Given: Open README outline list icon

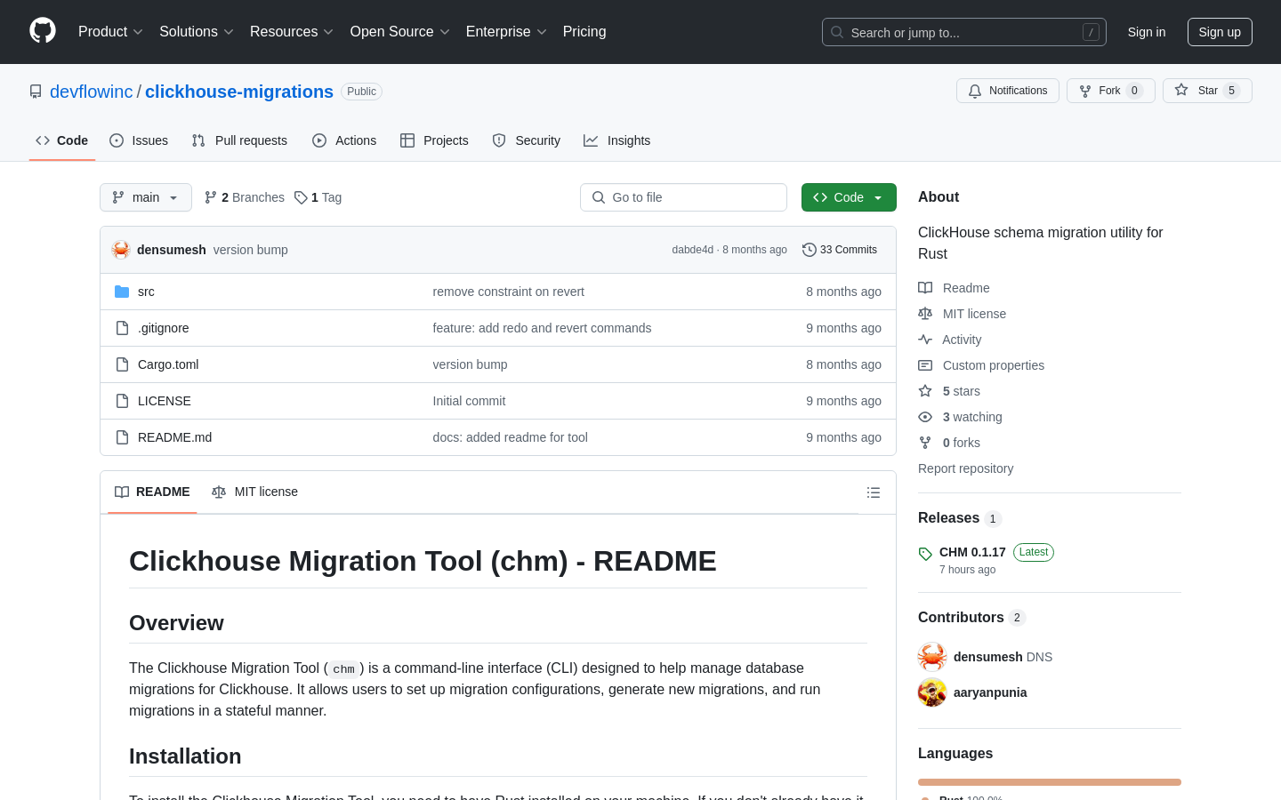Looking at the screenshot, I should pos(874,492).
